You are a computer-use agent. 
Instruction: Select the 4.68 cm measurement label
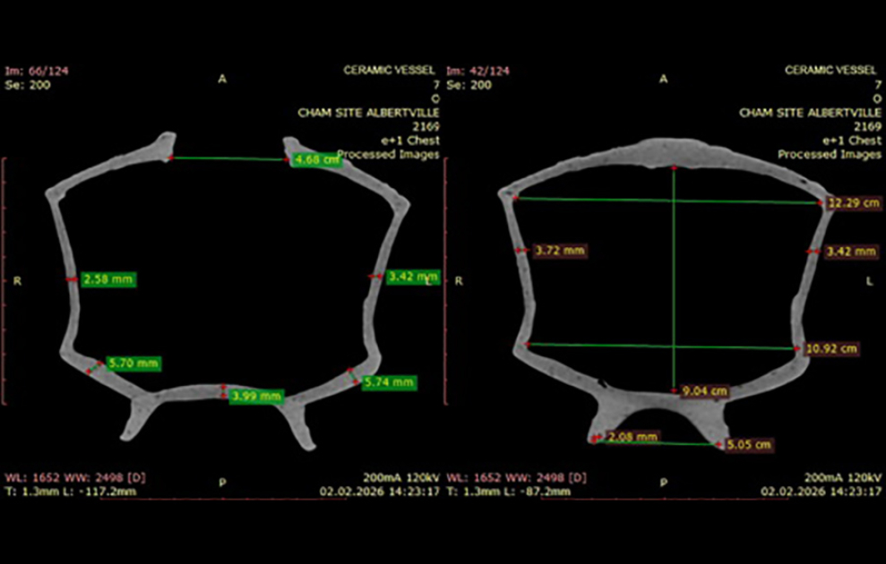coord(317,159)
